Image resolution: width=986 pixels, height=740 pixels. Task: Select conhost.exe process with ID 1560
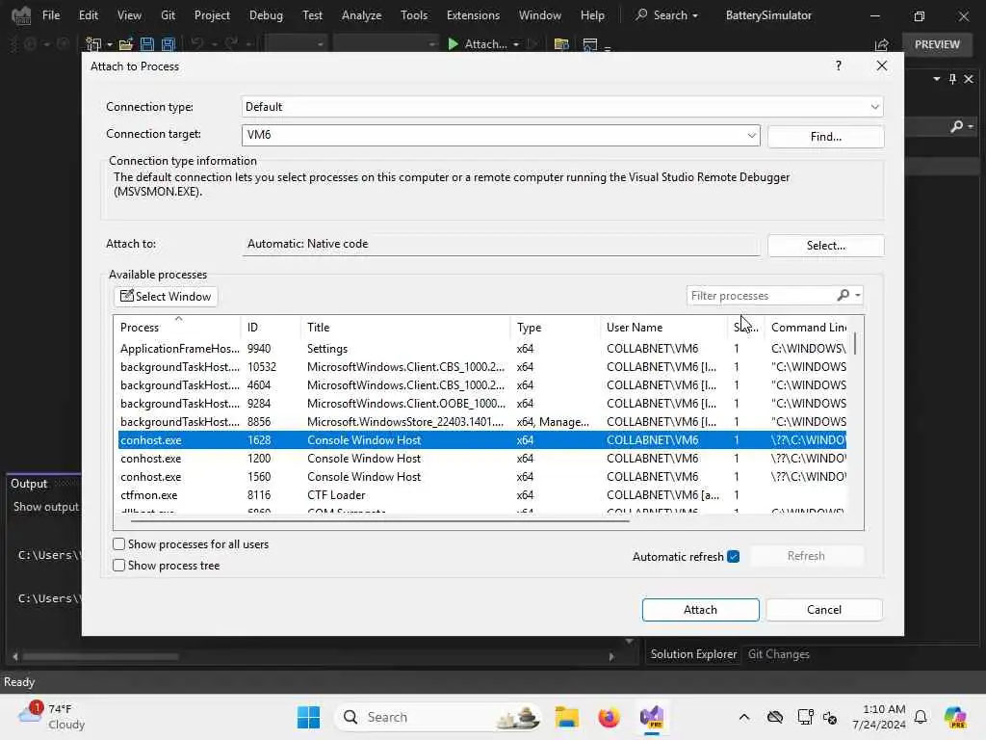tap(482, 477)
